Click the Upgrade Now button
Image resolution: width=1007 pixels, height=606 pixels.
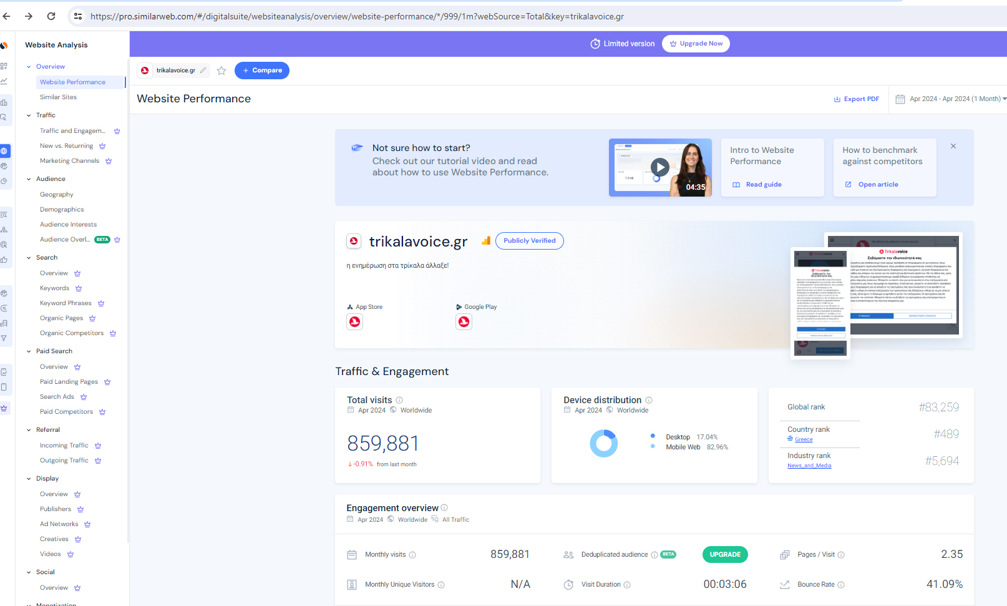point(696,44)
